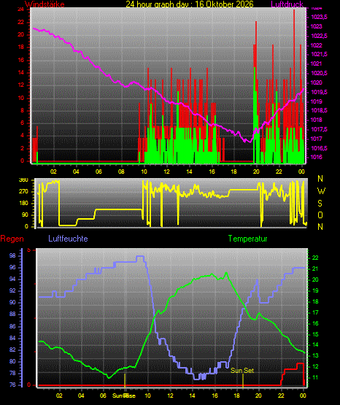This screenshot has height=405, width=340.
Task: Click hour 18 on the wind chart time axis
Action: 234,171
